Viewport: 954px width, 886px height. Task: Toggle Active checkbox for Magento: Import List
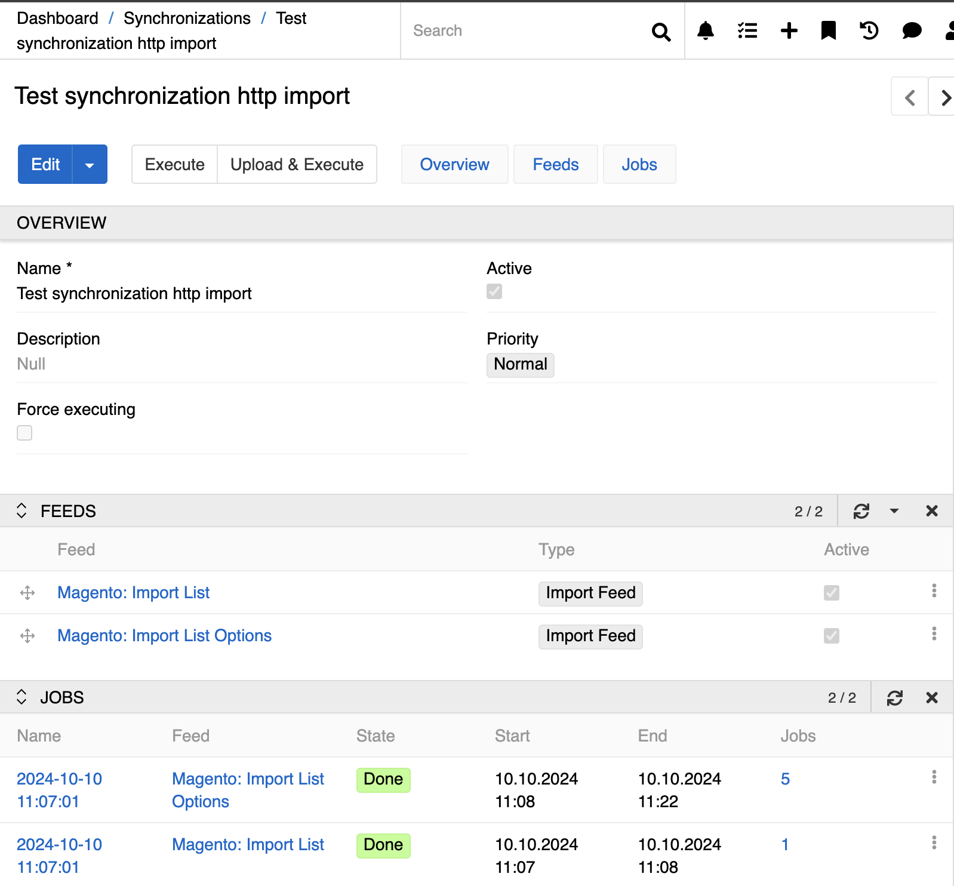[832, 593]
